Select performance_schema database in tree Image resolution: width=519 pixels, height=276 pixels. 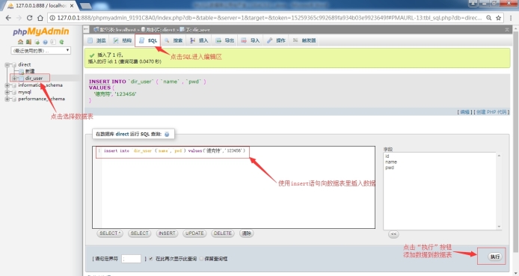tap(41, 99)
